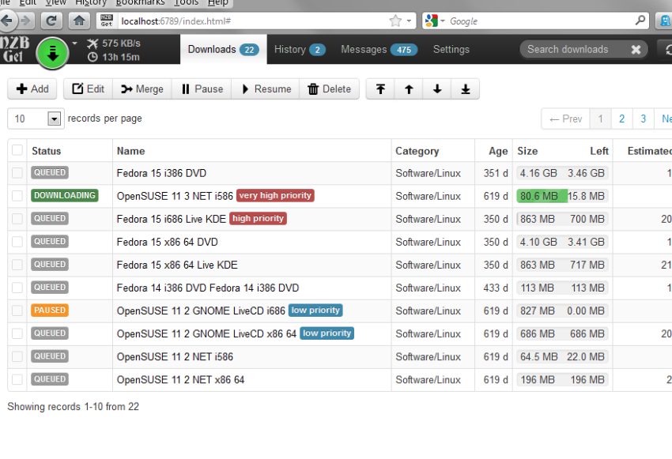Go to page 2 of downloads

[622, 119]
